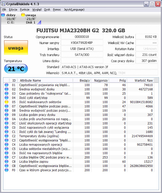Click the Próg column header

coord(118,81)
